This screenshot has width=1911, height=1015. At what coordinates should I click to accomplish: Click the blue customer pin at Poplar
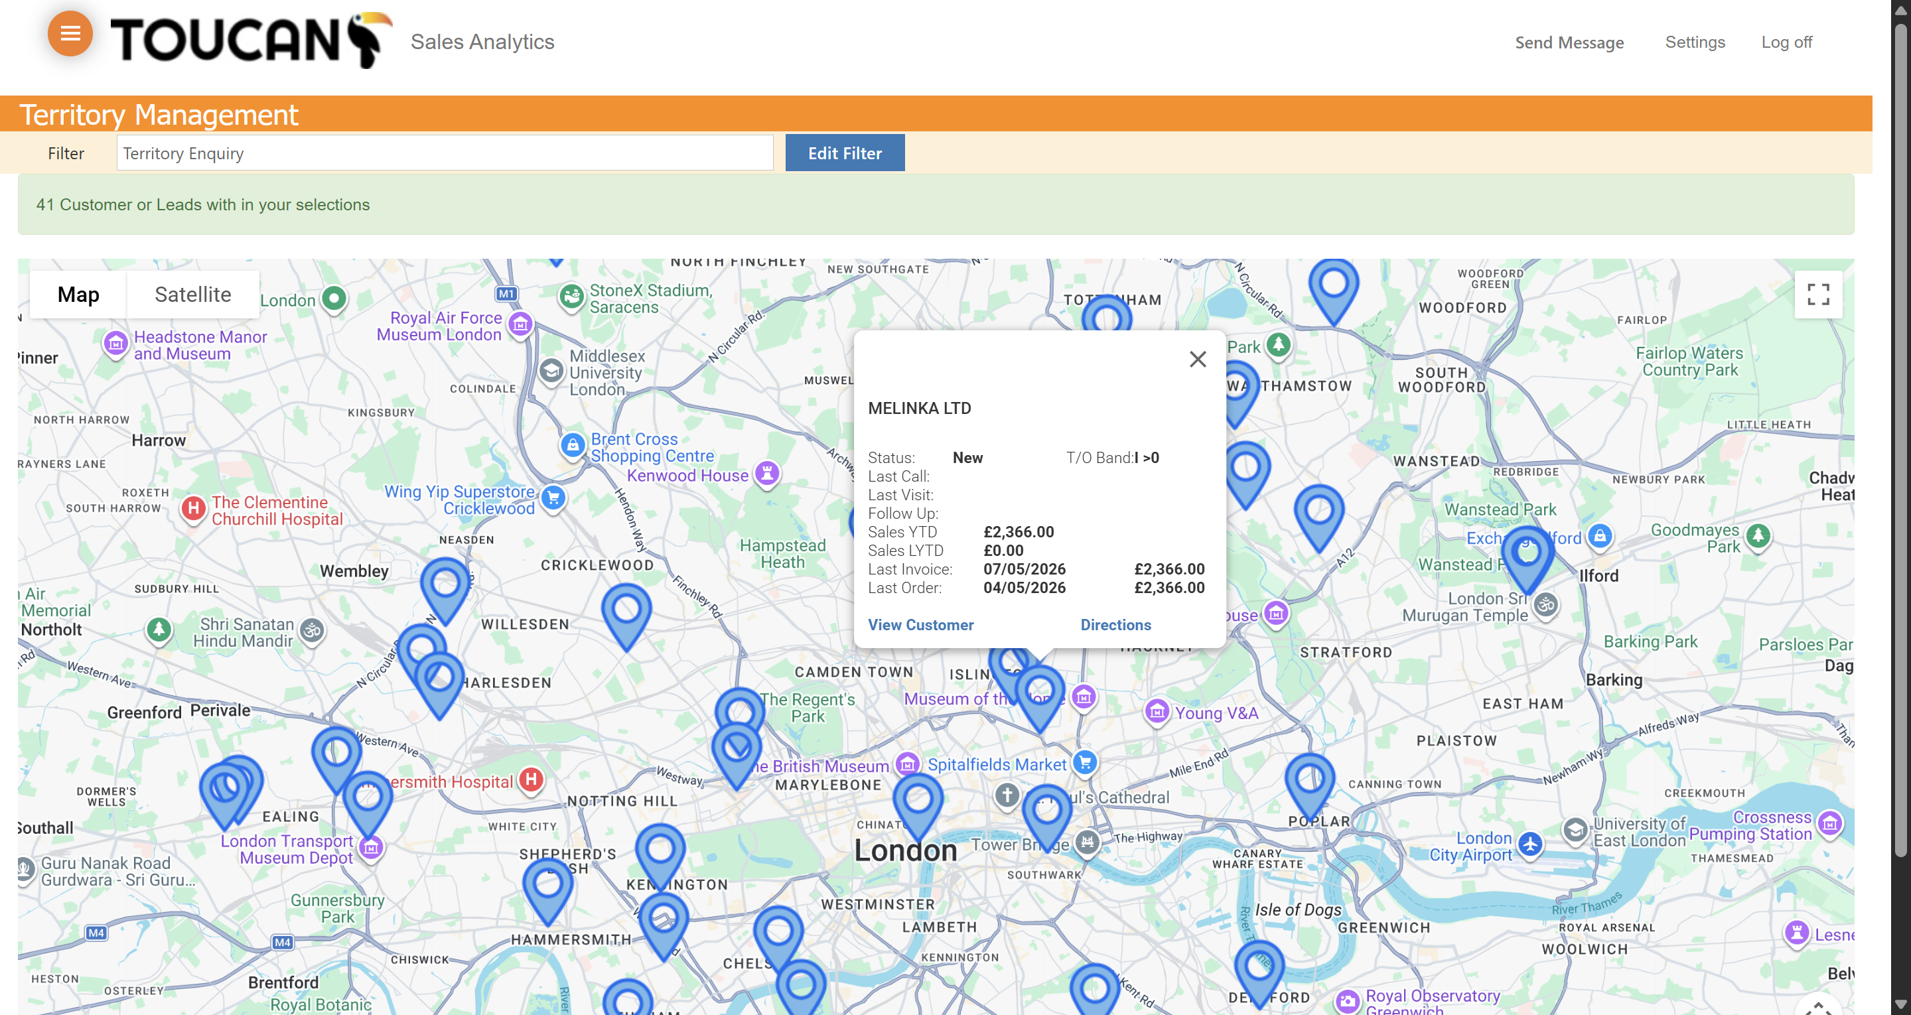point(1309,789)
